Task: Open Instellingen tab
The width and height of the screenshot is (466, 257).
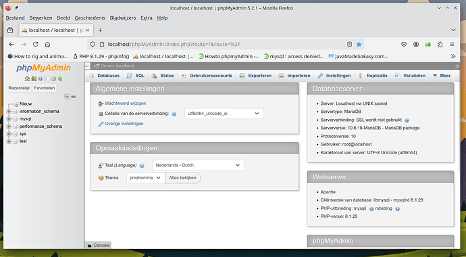Action: pos(334,76)
